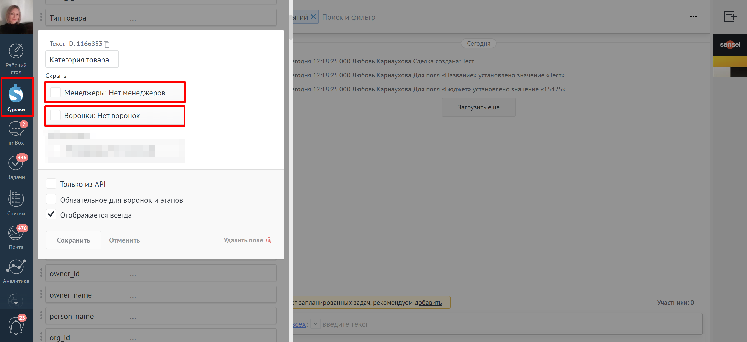Click the Отменить button

[124, 240]
